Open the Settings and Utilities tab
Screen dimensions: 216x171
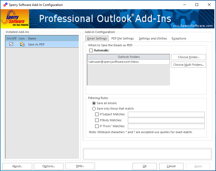[153, 38]
